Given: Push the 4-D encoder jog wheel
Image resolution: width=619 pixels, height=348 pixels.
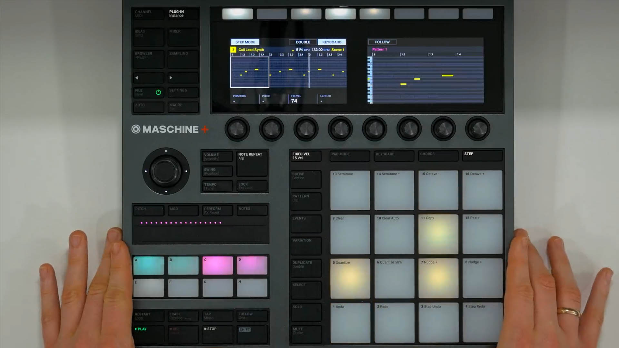Looking at the screenshot, I should tap(166, 171).
